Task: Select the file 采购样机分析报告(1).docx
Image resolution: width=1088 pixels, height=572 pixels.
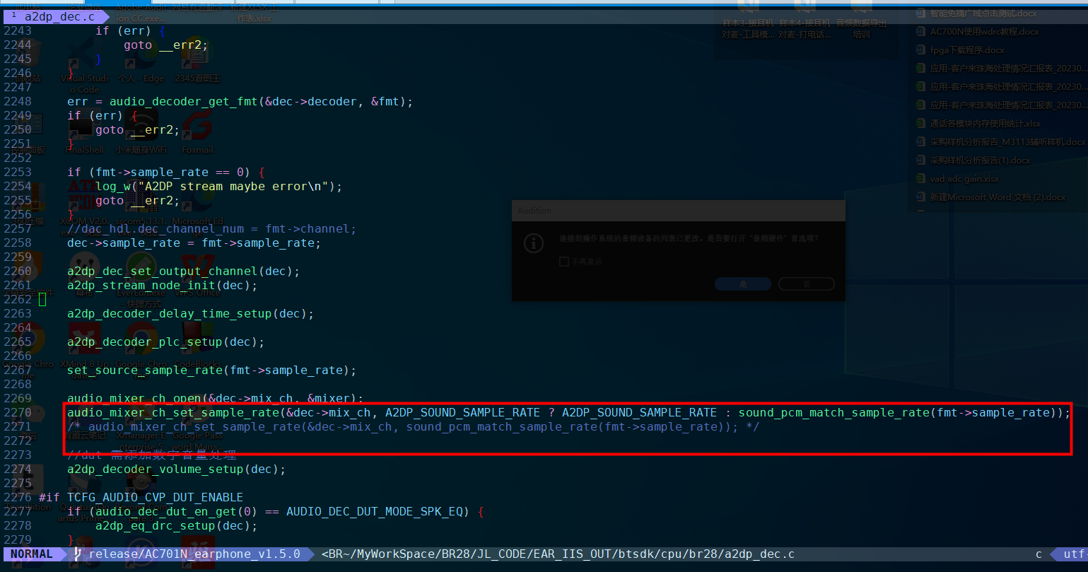Action: pyautogui.click(x=973, y=160)
